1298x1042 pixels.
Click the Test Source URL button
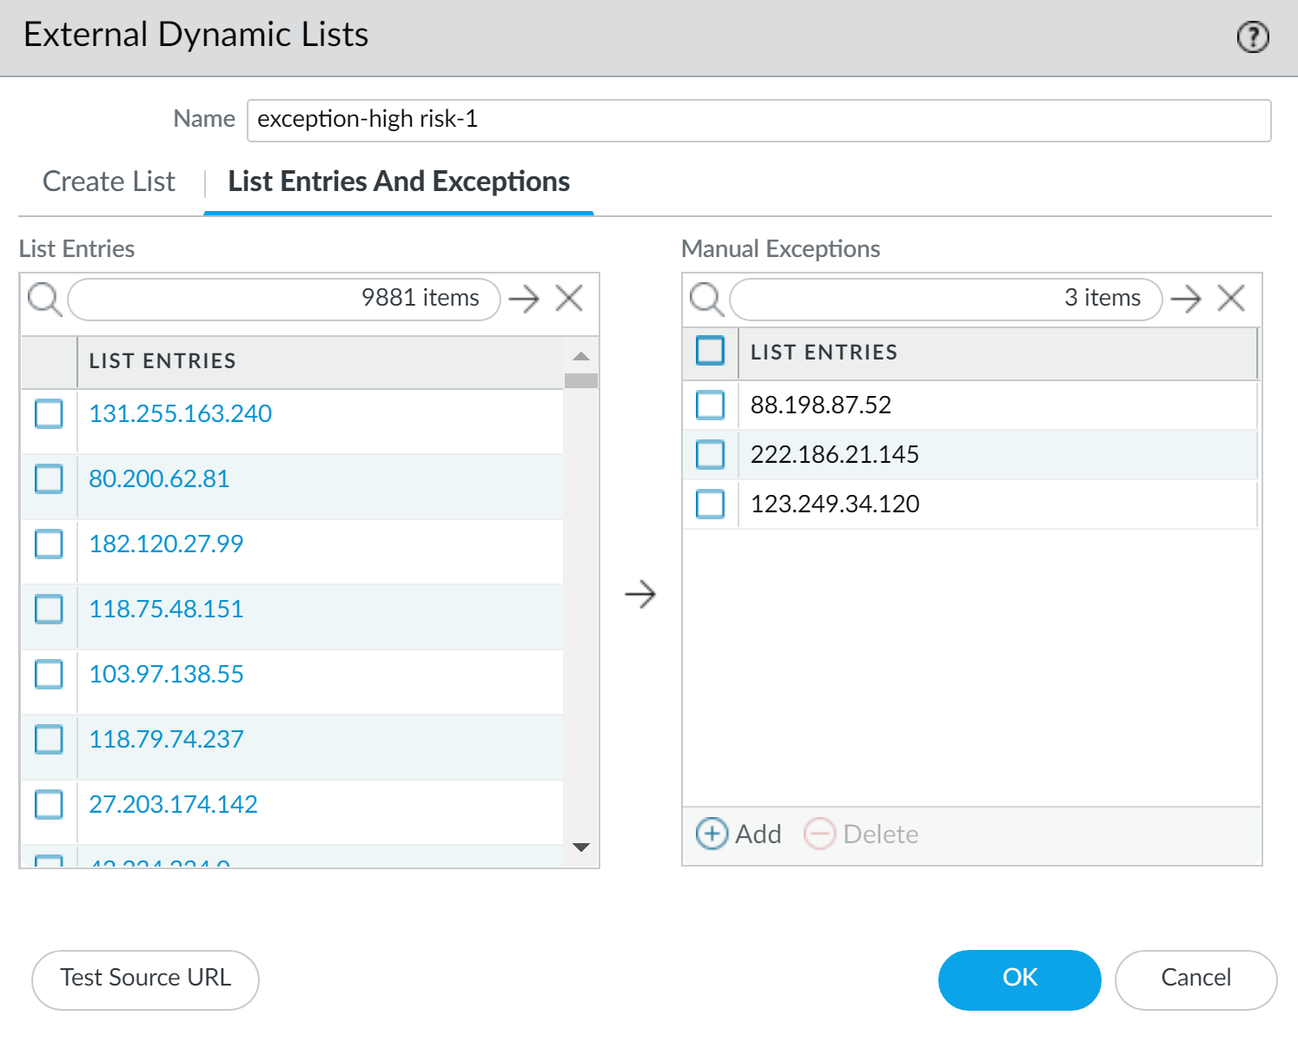pyautogui.click(x=144, y=979)
